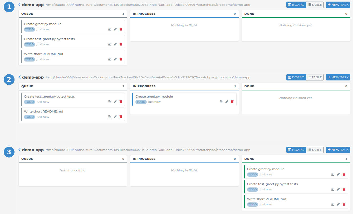Image resolution: width=353 pixels, height=214 pixels.
Task: Show details icon of In Progress greet.py card
Action: [x=221, y=102]
